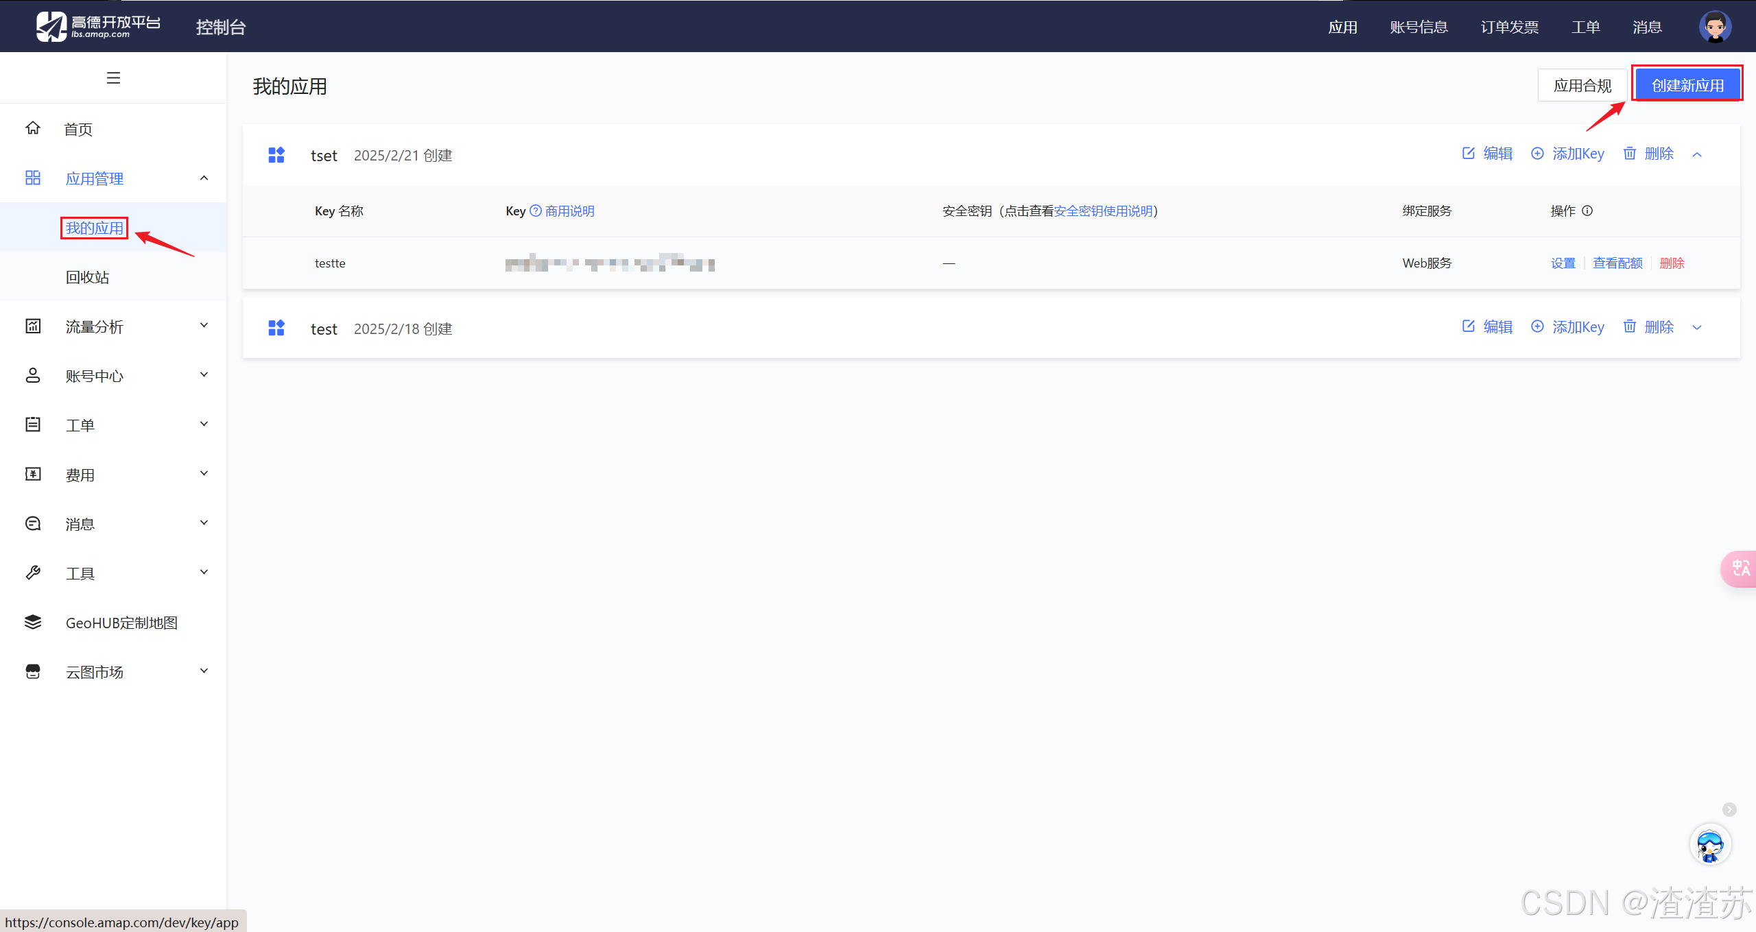Open the 安全密钥使用说明 link
The image size is (1756, 932).
pyautogui.click(x=1103, y=211)
